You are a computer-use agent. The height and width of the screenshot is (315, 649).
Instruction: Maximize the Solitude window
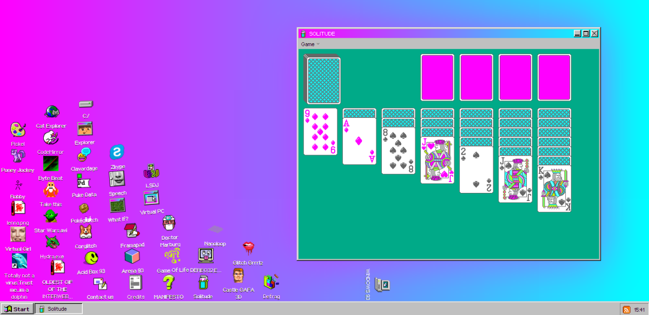point(586,33)
